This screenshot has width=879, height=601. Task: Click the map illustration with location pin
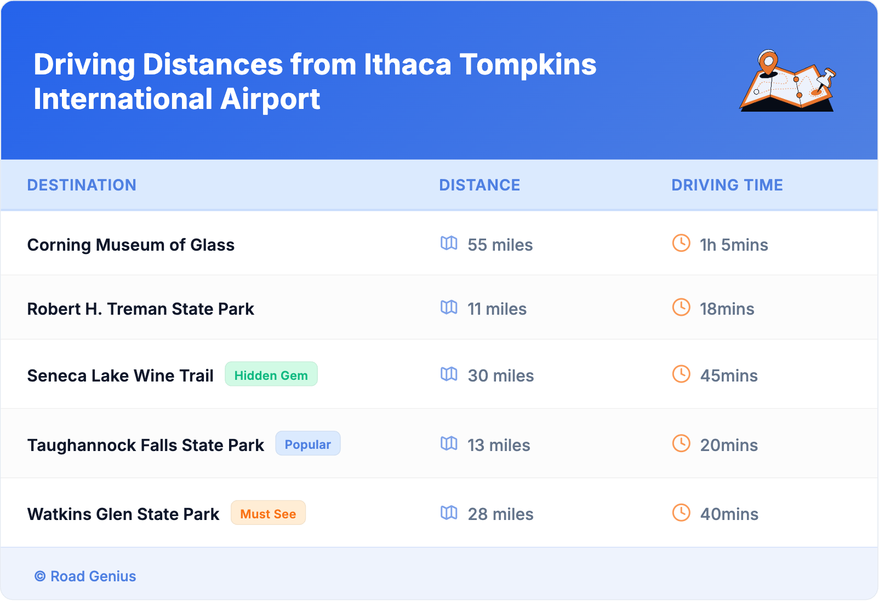(x=787, y=81)
